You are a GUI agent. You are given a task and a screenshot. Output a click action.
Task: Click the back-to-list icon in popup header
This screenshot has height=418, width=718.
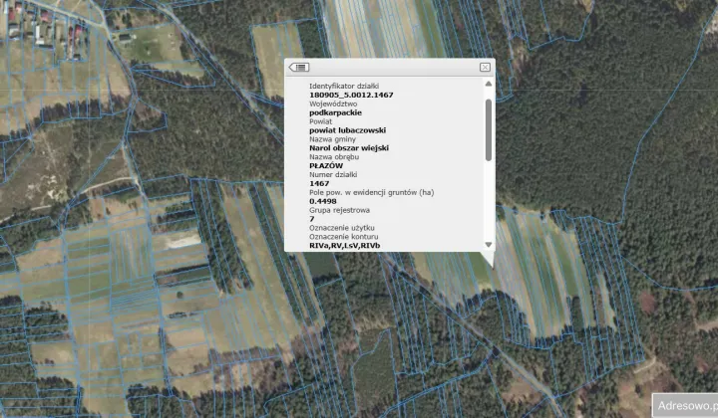pos(299,68)
